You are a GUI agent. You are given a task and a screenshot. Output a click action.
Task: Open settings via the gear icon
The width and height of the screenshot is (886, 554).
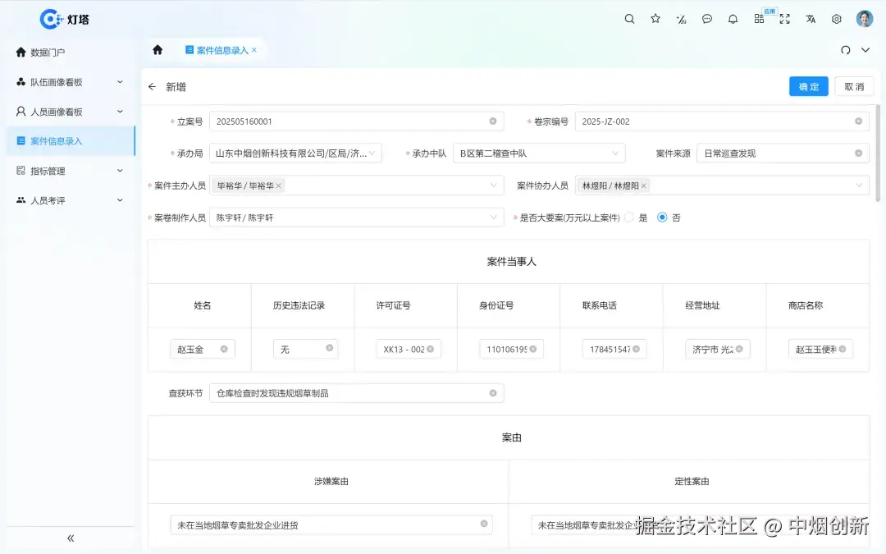click(x=836, y=18)
